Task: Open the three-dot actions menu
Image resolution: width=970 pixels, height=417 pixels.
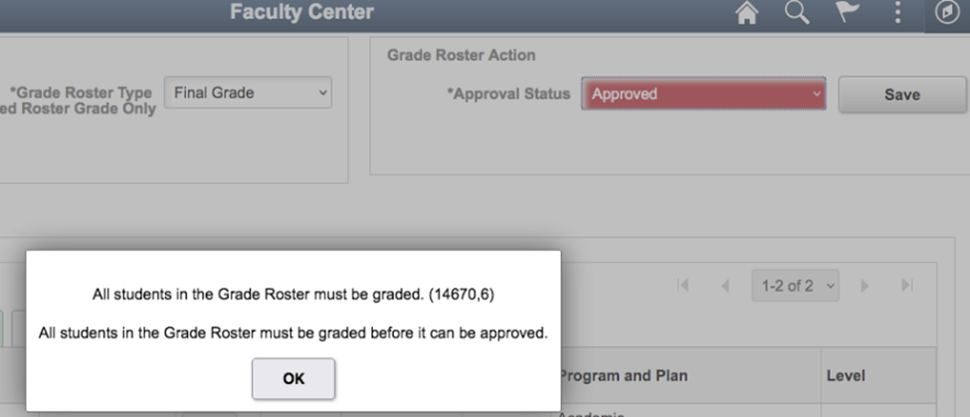Action: (x=898, y=13)
